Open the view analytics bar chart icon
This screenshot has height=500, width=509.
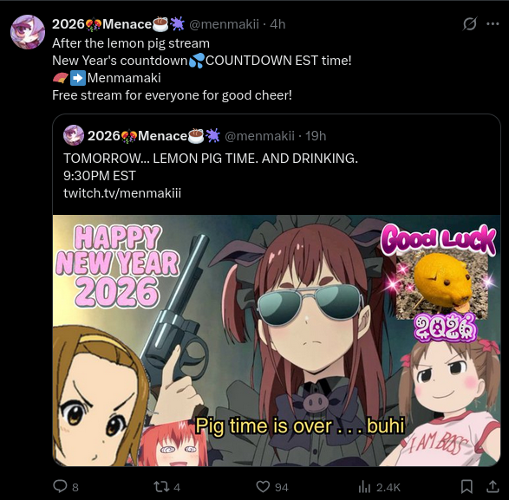[x=364, y=487]
